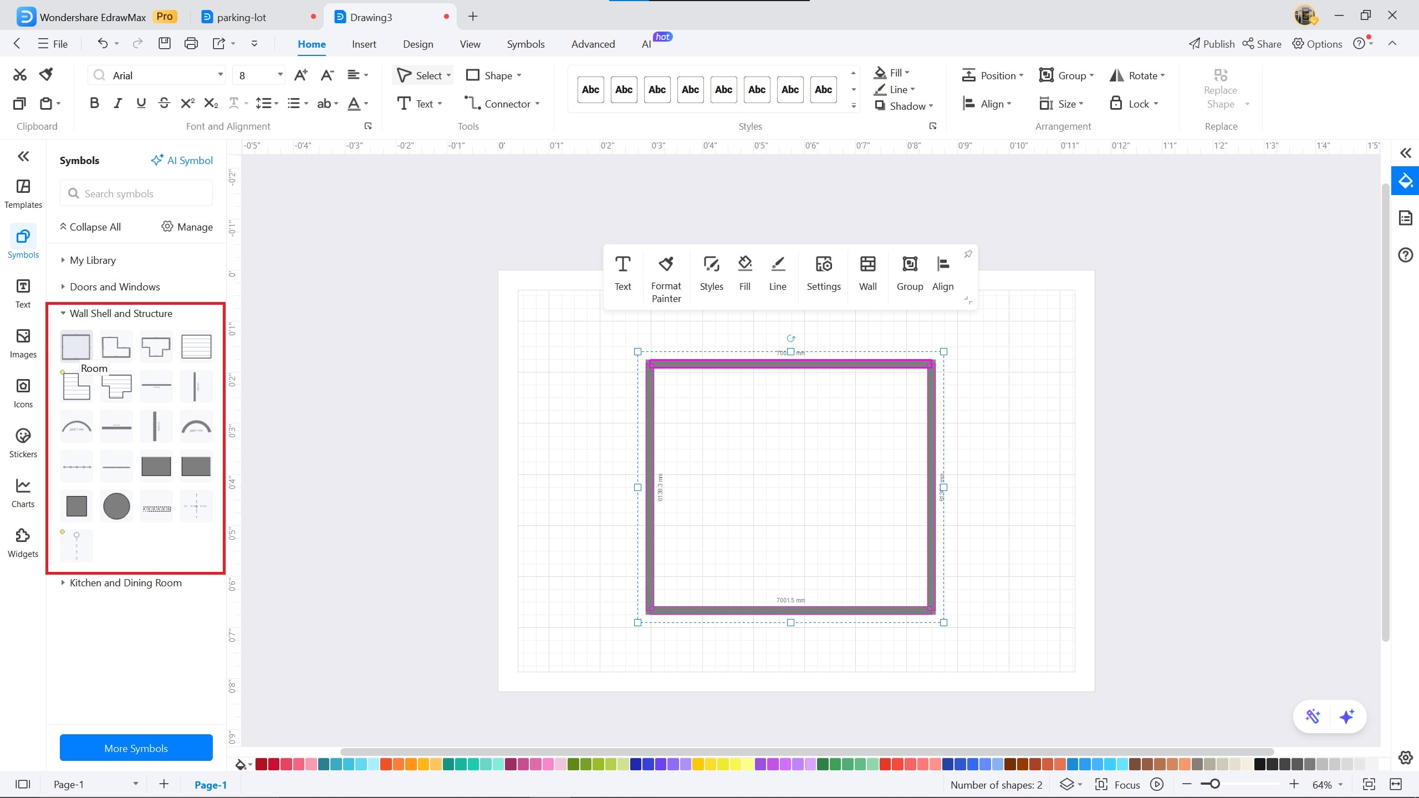
Task: Click the Wall tool on the floating toolbar
Action: (x=867, y=274)
